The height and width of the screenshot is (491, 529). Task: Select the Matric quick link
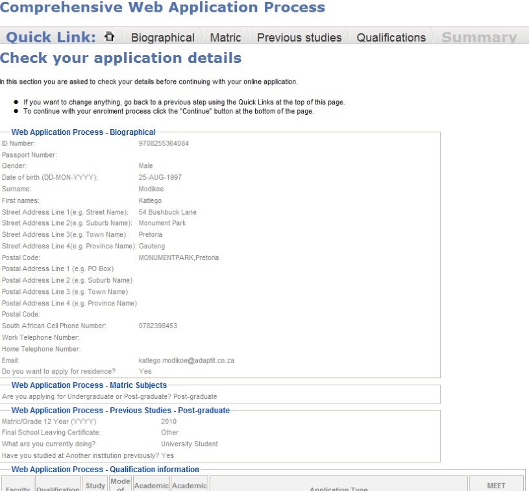point(225,38)
